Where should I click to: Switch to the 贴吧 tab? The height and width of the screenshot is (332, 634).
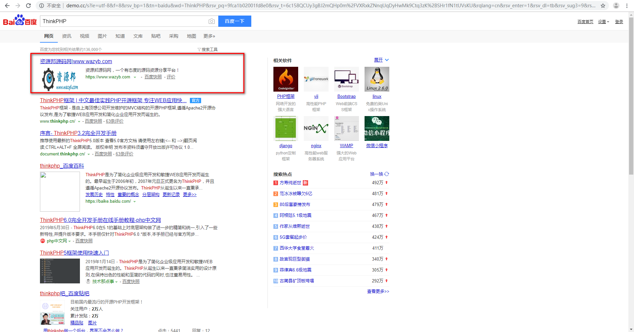point(156,36)
